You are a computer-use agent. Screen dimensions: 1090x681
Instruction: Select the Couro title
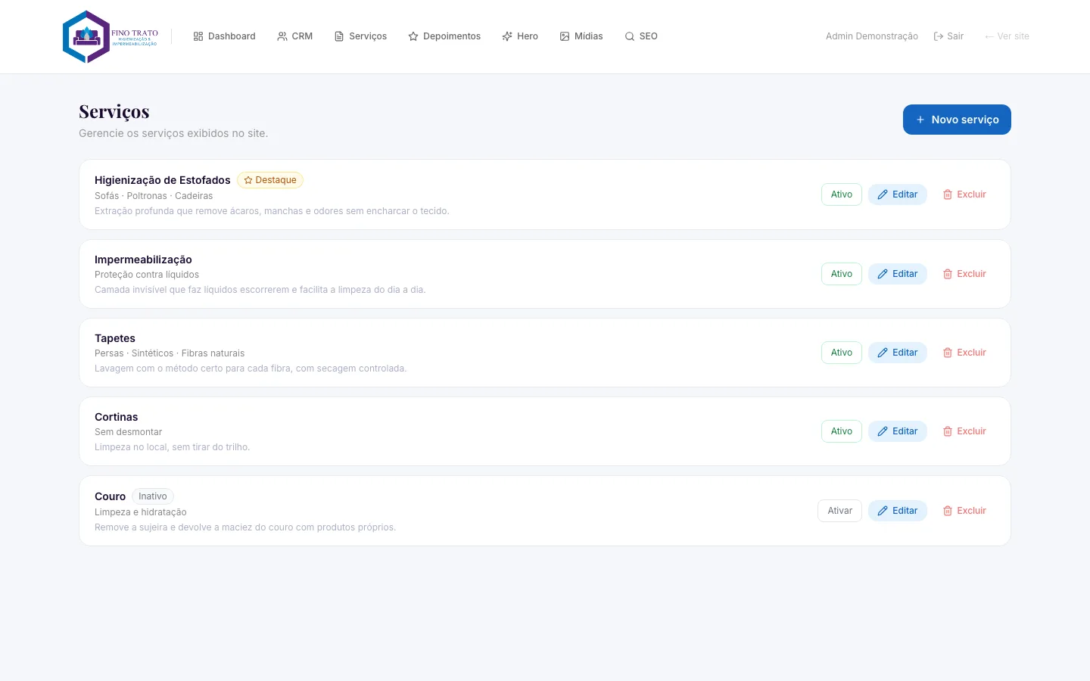[x=110, y=496]
